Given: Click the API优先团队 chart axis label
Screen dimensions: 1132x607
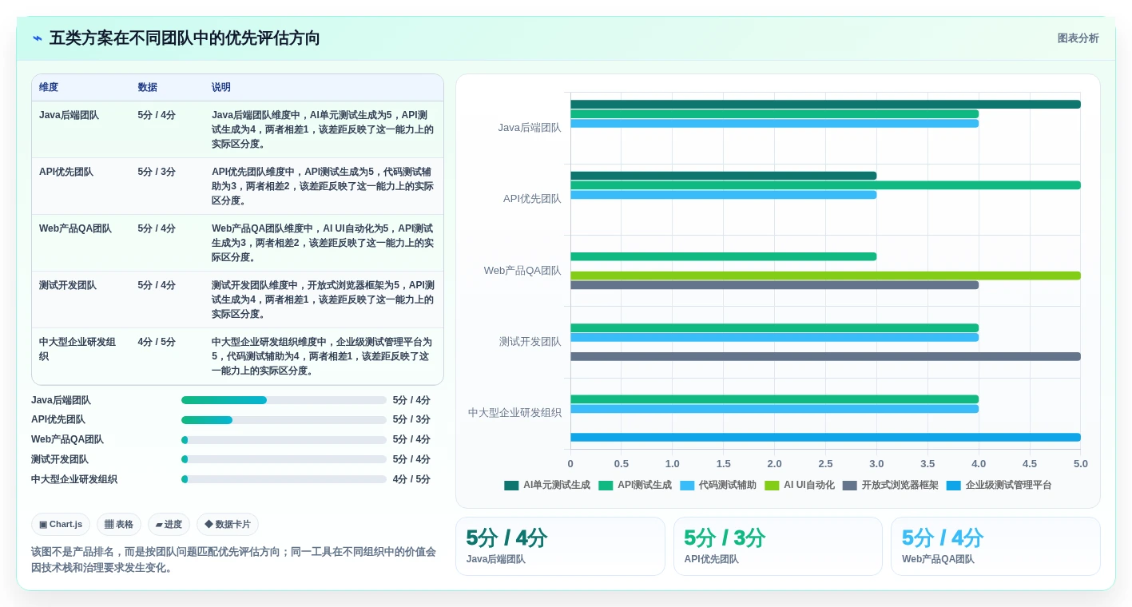Looking at the screenshot, I should pyautogui.click(x=532, y=199).
